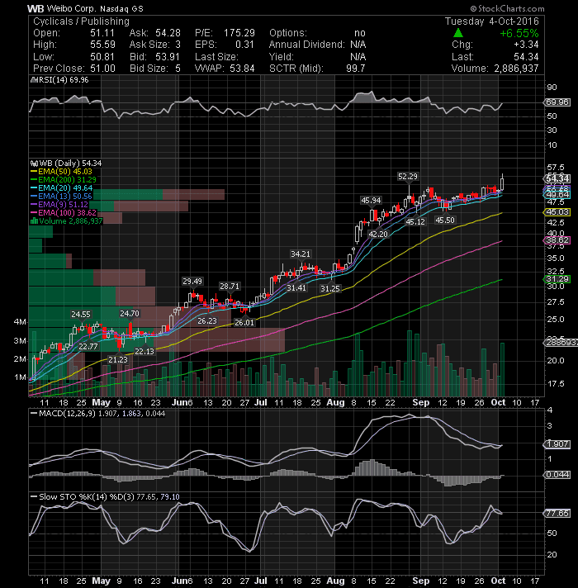
Task: Click the 45.12 price low annotation
Action: point(415,221)
